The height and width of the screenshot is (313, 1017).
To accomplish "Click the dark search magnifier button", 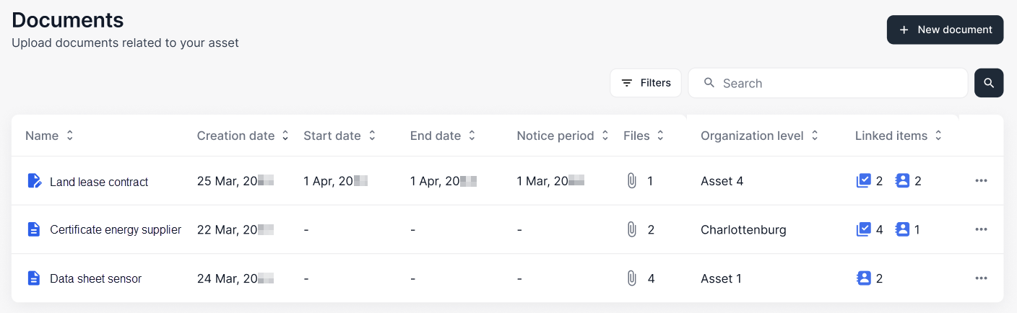I will pyautogui.click(x=988, y=83).
